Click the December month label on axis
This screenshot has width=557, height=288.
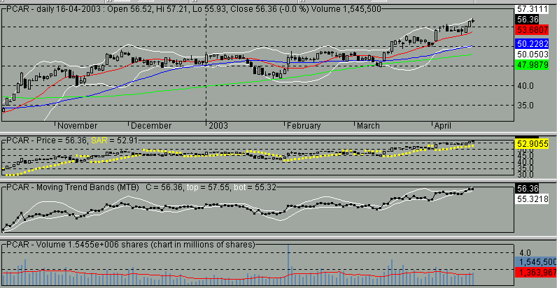click(x=151, y=126)
